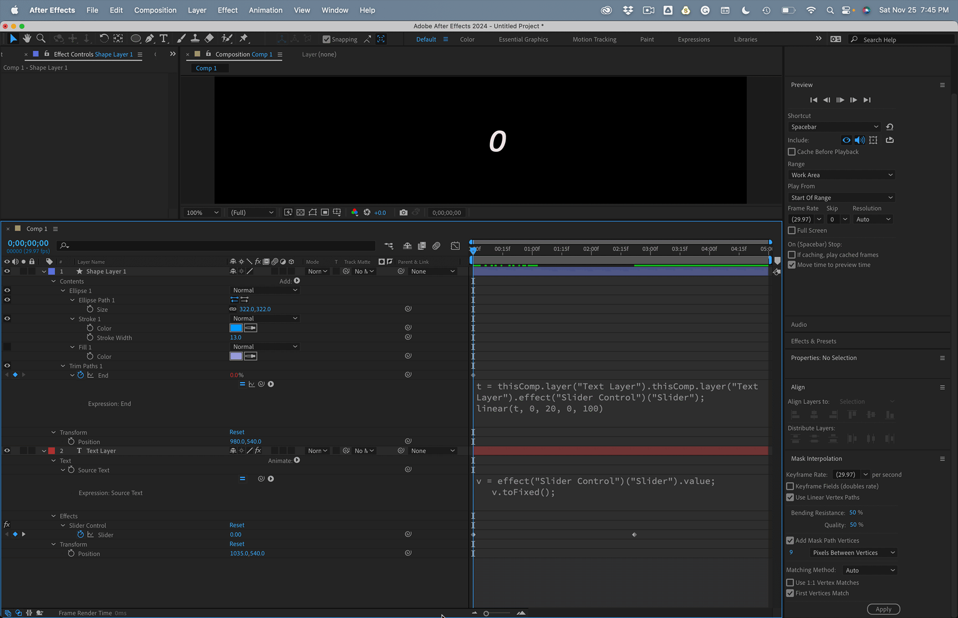The width and height of the screenshot is (958, 618).
Task: Reset the Slider Control effect
Action: [237, 525]
